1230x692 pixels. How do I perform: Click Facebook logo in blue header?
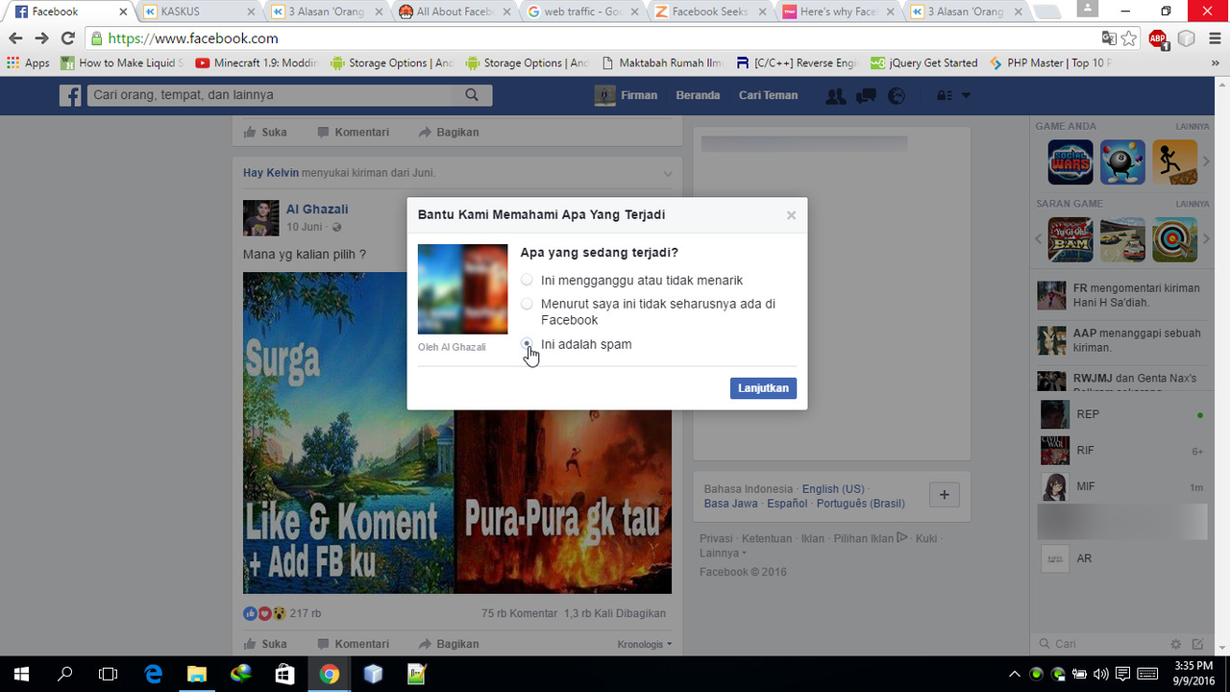pyautogui.click(x=70, y=95)
